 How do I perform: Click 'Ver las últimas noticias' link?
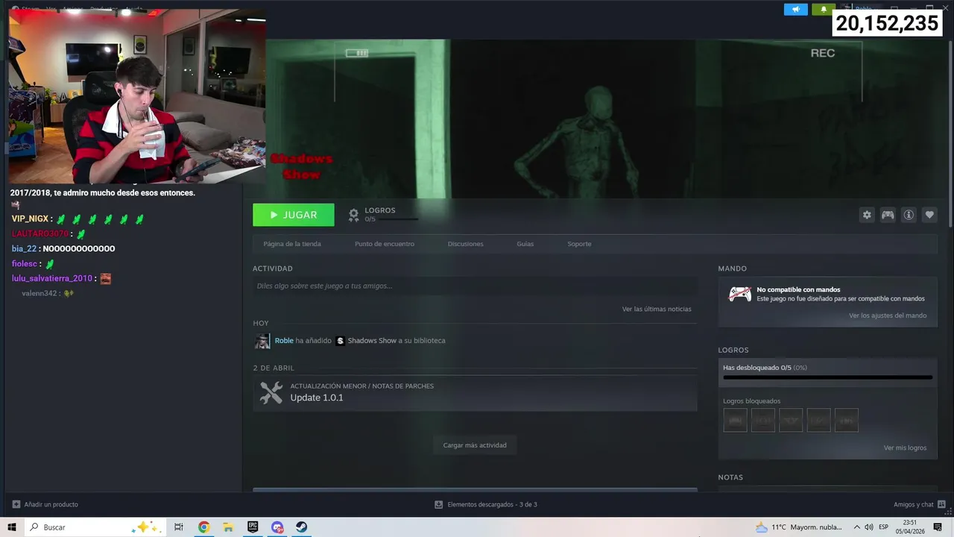coord(657,309)
